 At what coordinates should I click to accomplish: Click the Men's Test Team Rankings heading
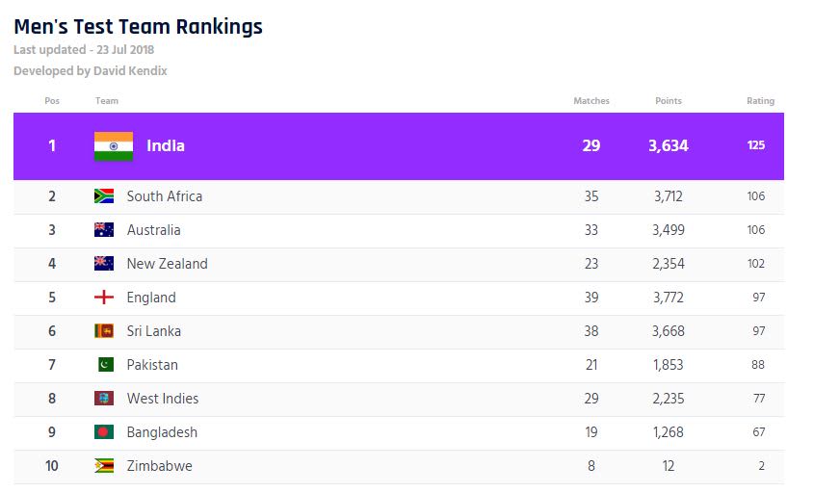pos(138,26)
